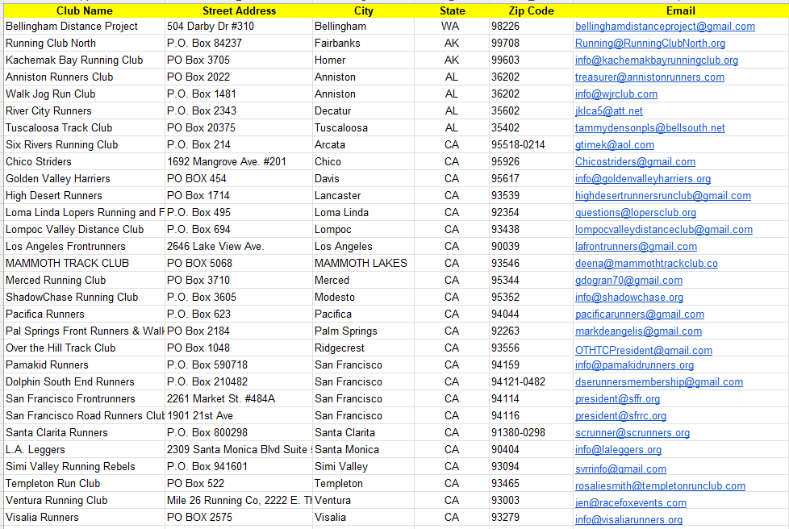The height and width of the screenshot is (529, 789).
Task: Open info@wjrclub.com email link
Action: (616, 94)
